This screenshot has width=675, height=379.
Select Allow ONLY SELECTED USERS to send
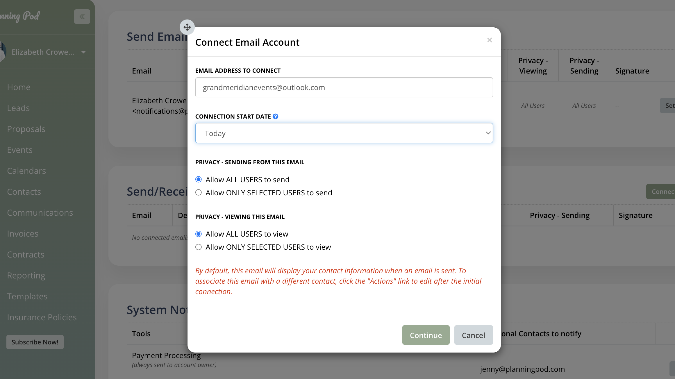199,192
